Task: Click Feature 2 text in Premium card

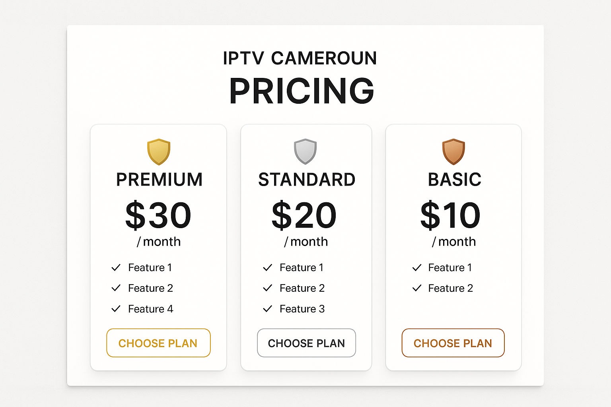Action: 150,288
